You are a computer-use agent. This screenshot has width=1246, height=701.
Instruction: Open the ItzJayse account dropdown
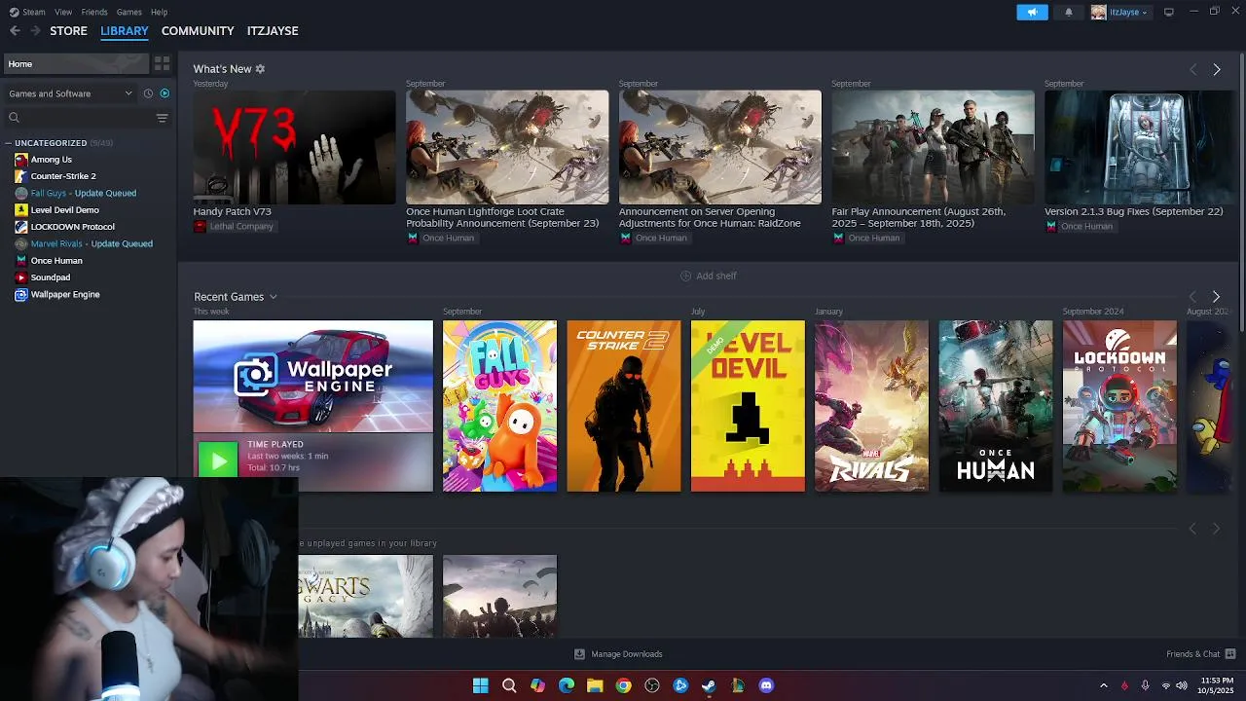tap(1119, 12)
